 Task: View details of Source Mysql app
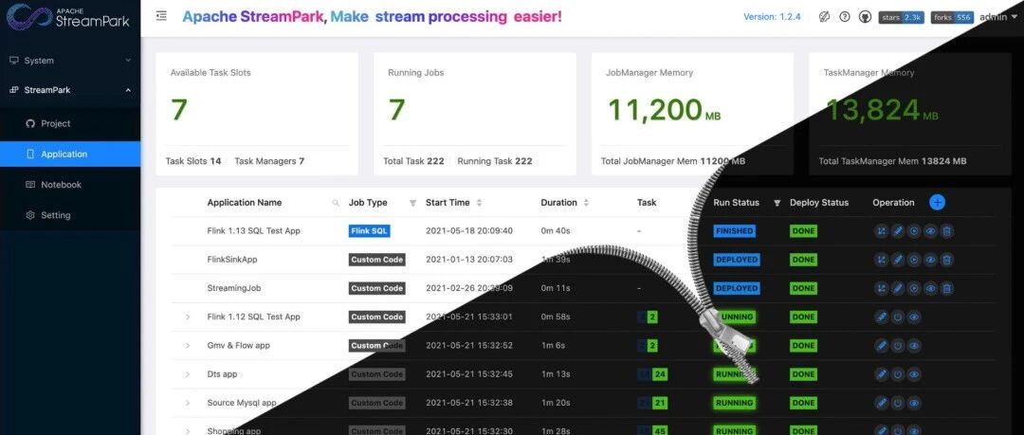click(914, 403)
